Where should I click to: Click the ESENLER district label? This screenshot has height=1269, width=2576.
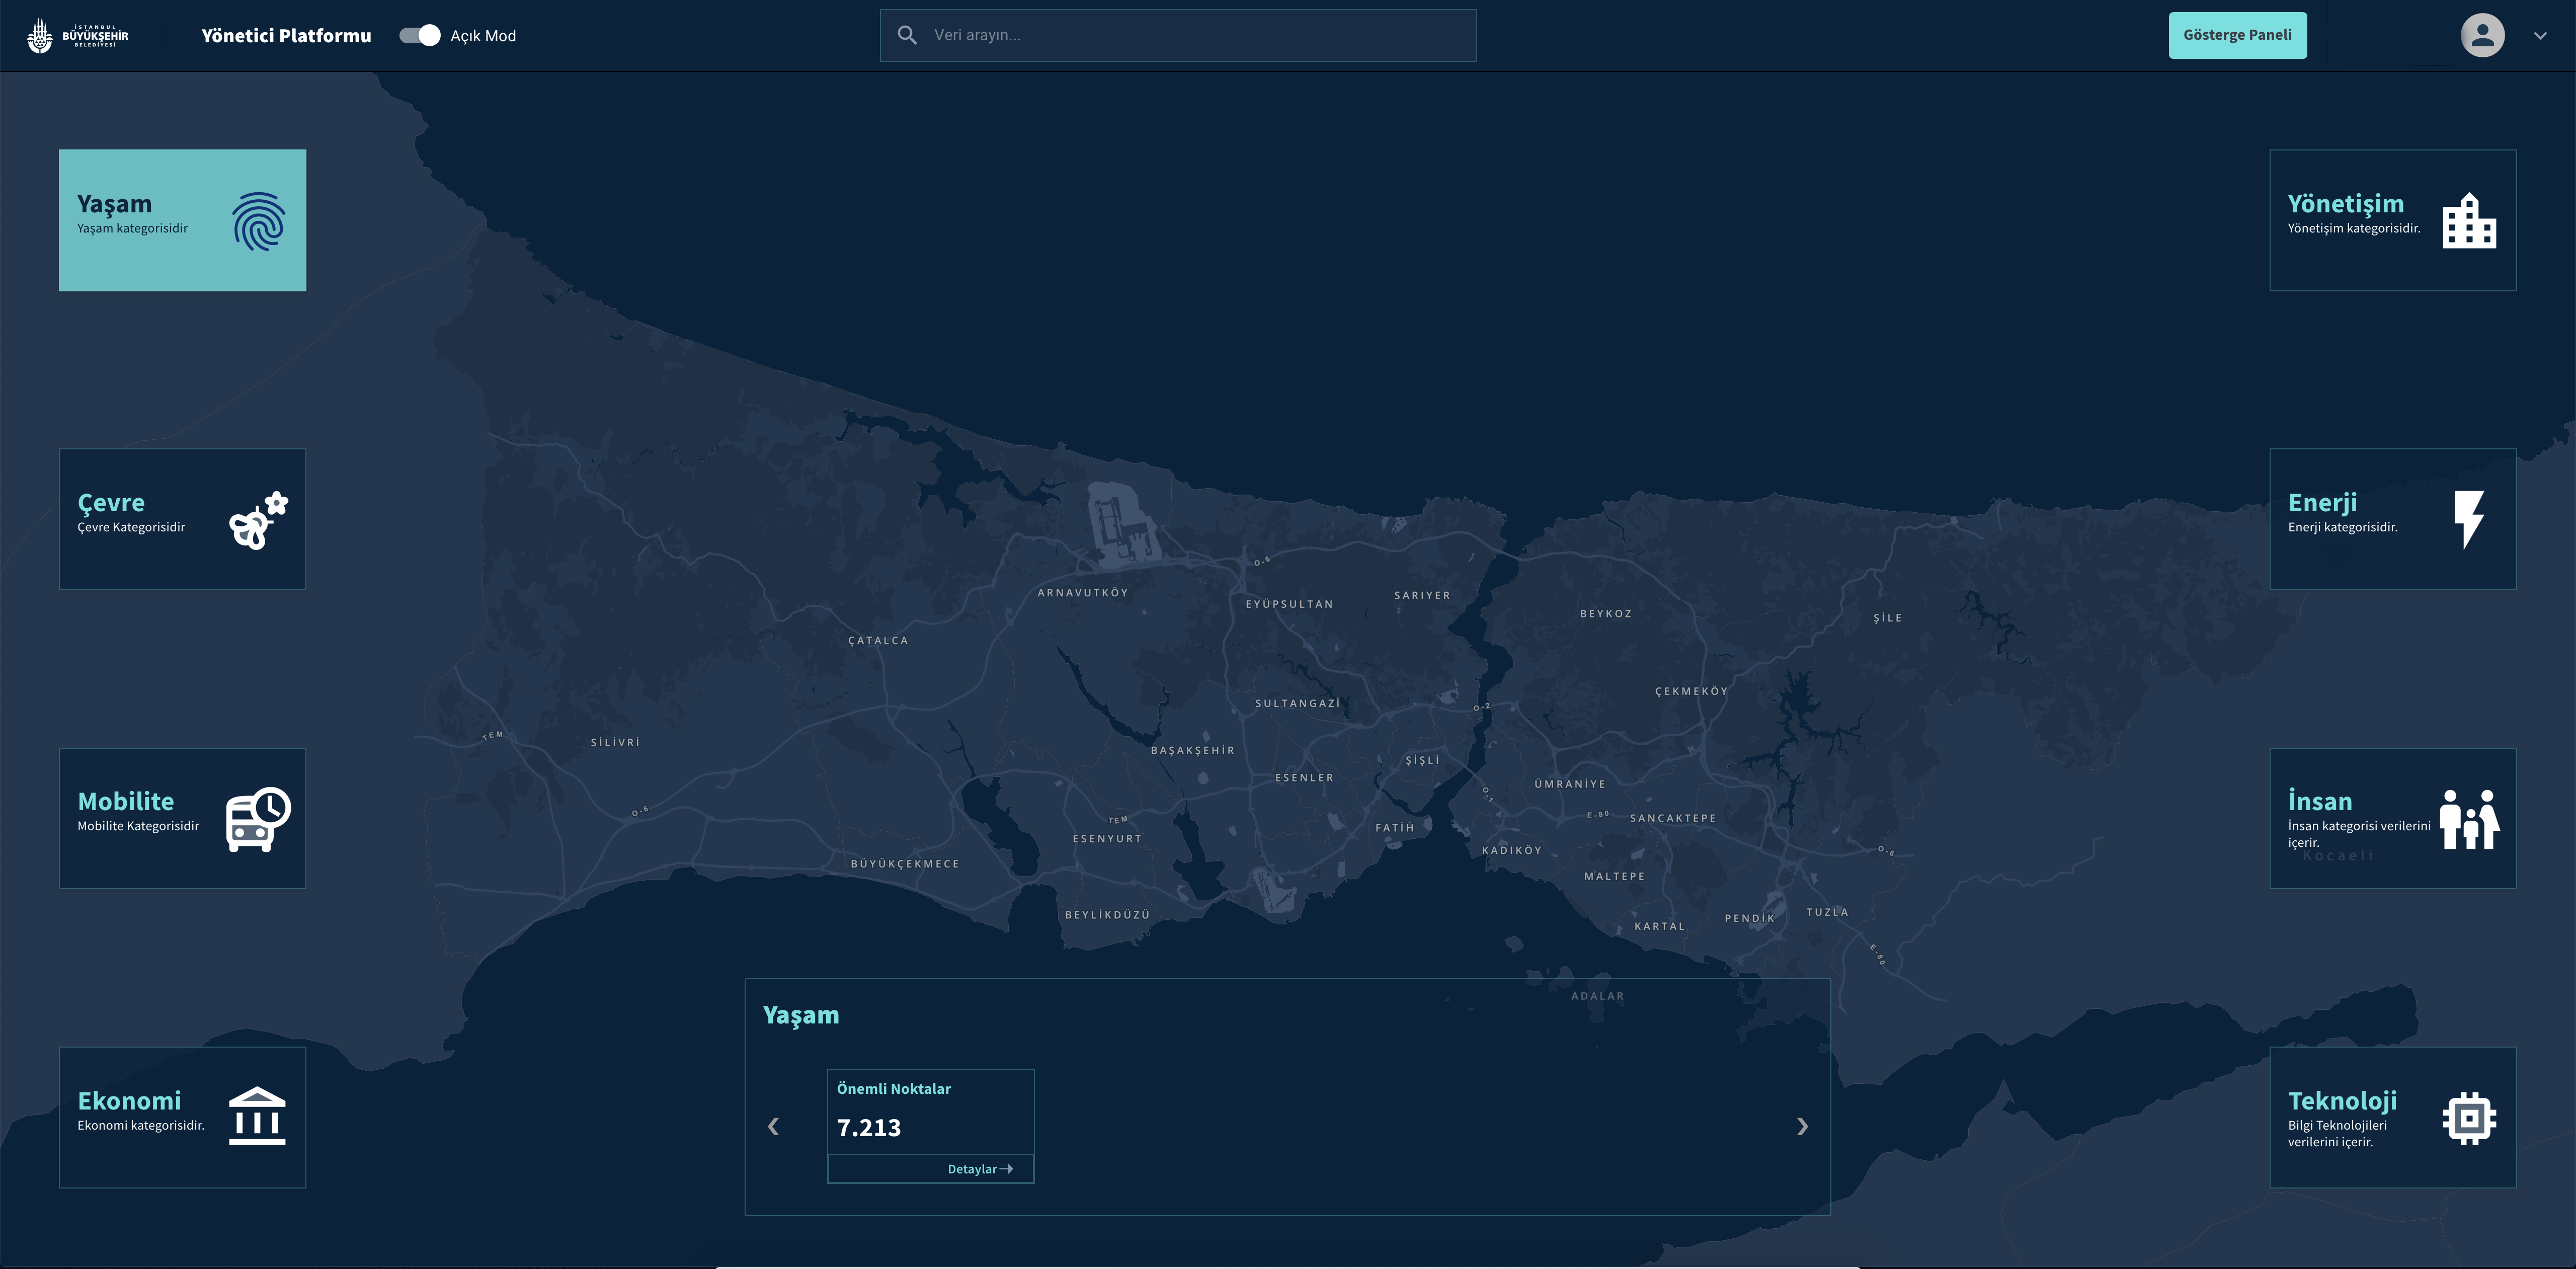click(1304, 778)
